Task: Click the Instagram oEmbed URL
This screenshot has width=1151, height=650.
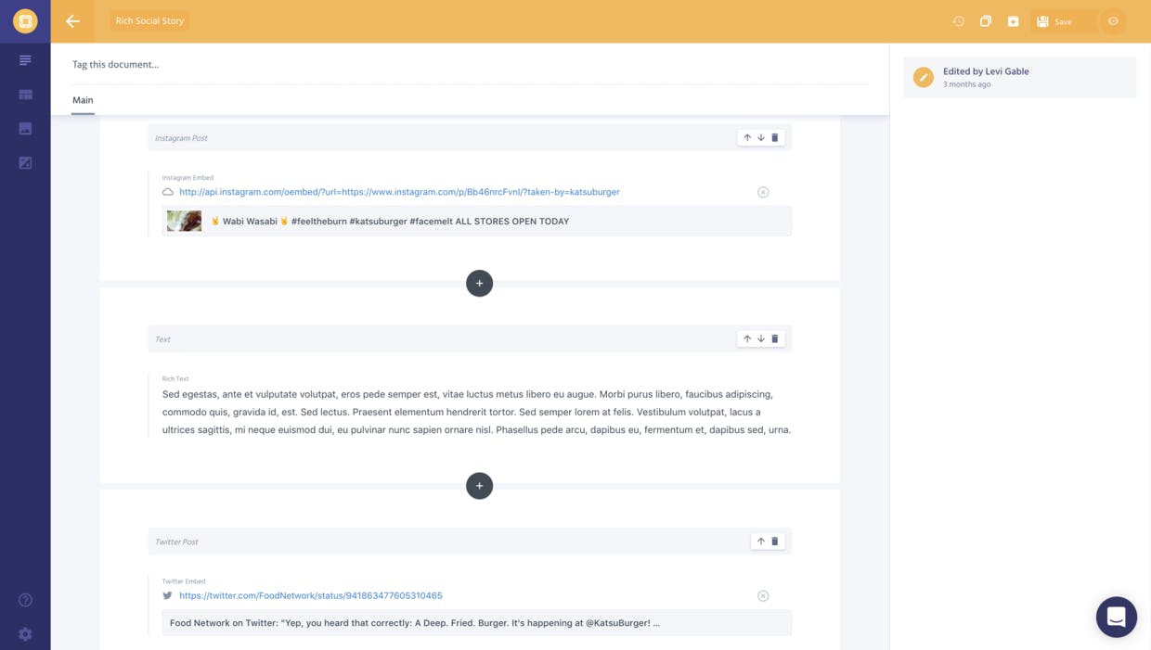Action: pyautogui.click(x=399, y=192)
